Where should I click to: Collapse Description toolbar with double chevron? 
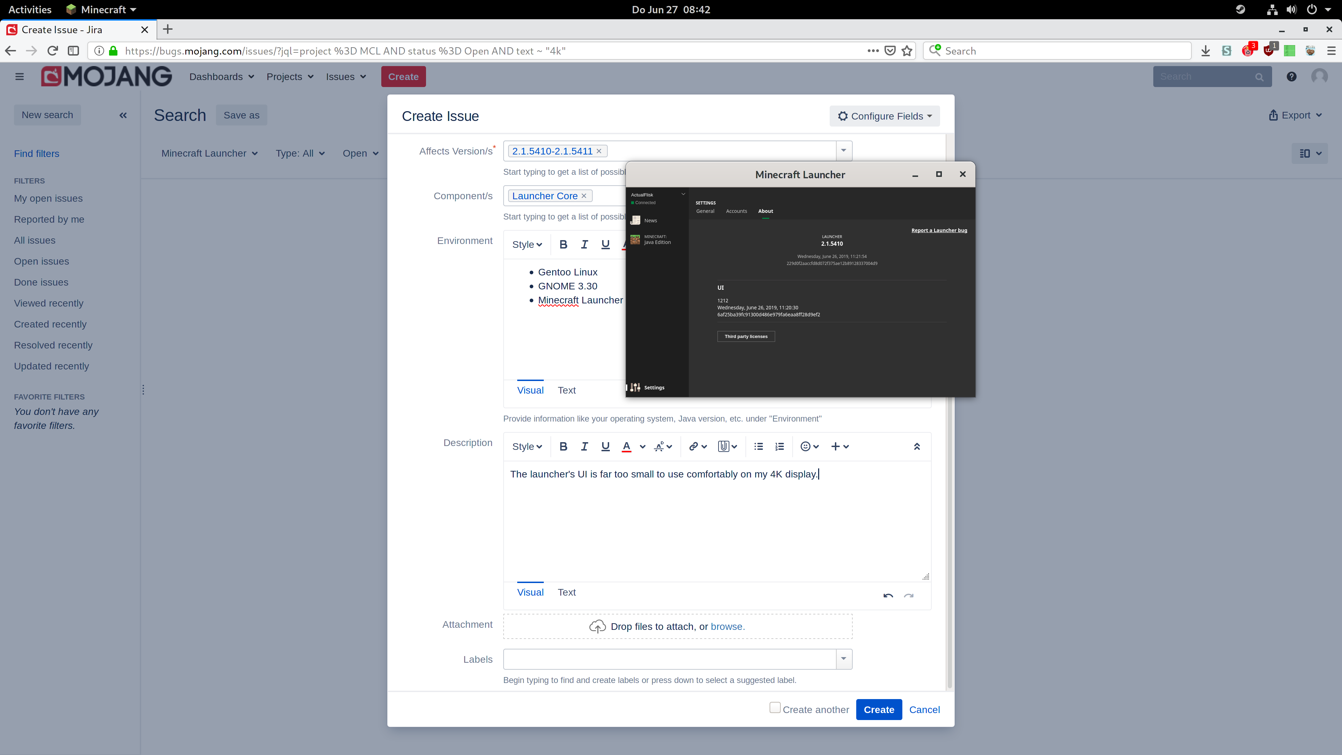pyautogui.click(x=917, y=447)
